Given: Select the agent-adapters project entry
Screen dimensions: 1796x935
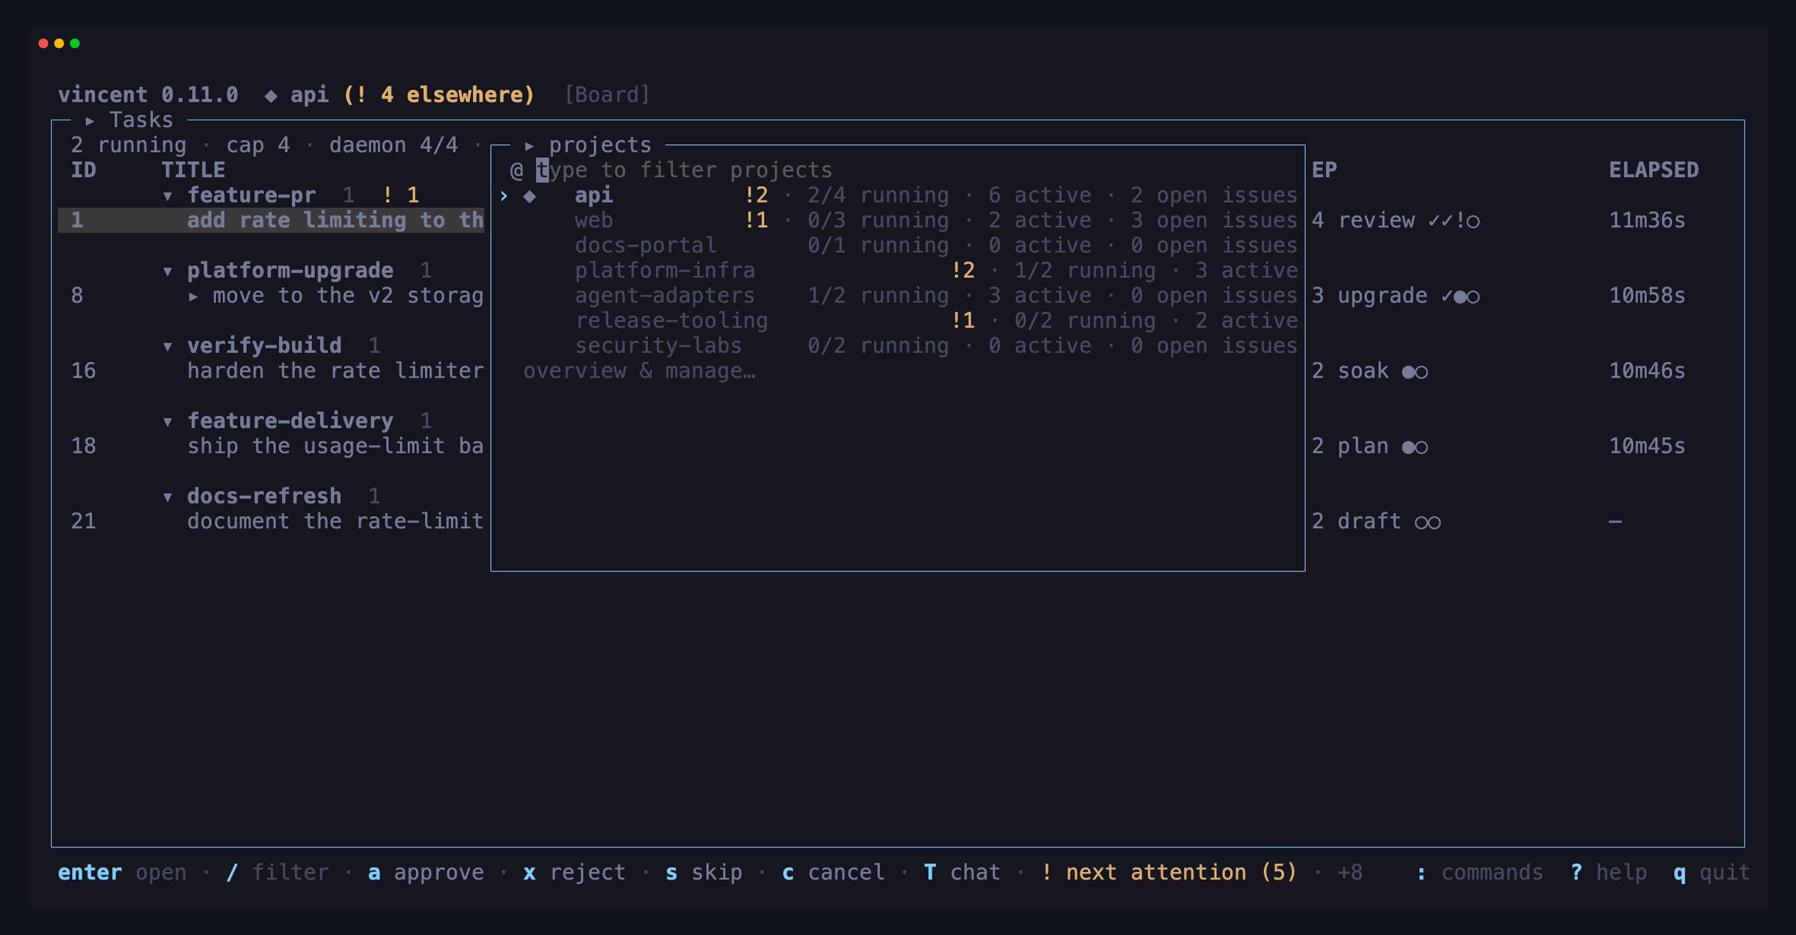Looking at the screenshot, I should click(x=898, y=295).
